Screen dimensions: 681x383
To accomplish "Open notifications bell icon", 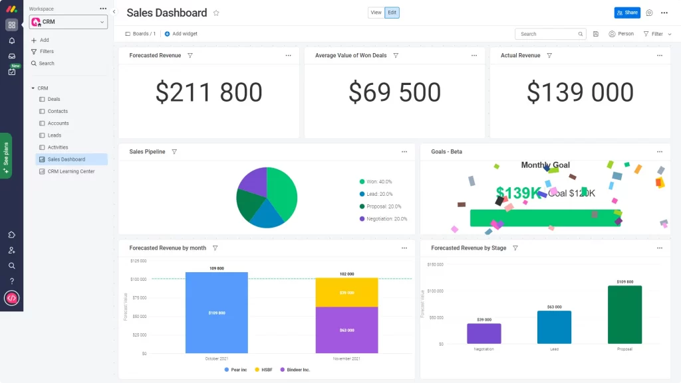I will tap(12, 40).
